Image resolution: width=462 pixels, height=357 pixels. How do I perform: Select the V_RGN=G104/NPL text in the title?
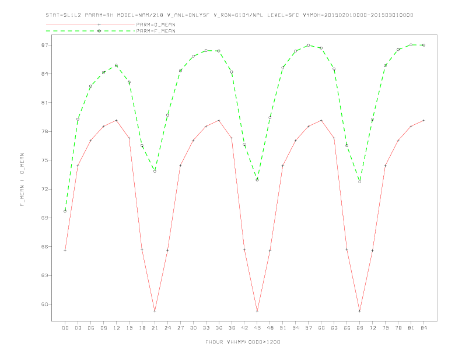pyautogui.click(x=239, y=15)
